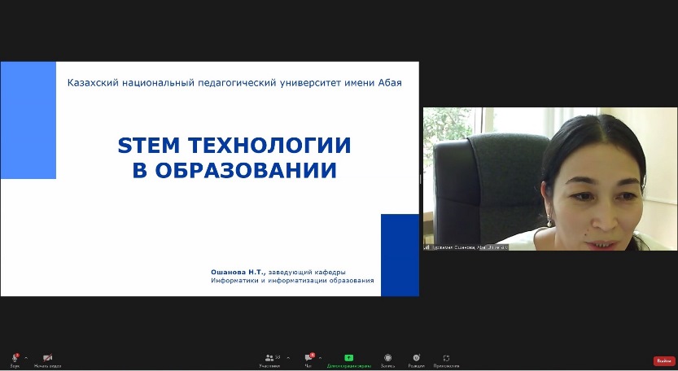The height and width of the screenshot is (371, 678).
Task: Start video with the crossed camera icon
Action: (x=47, y=358)
